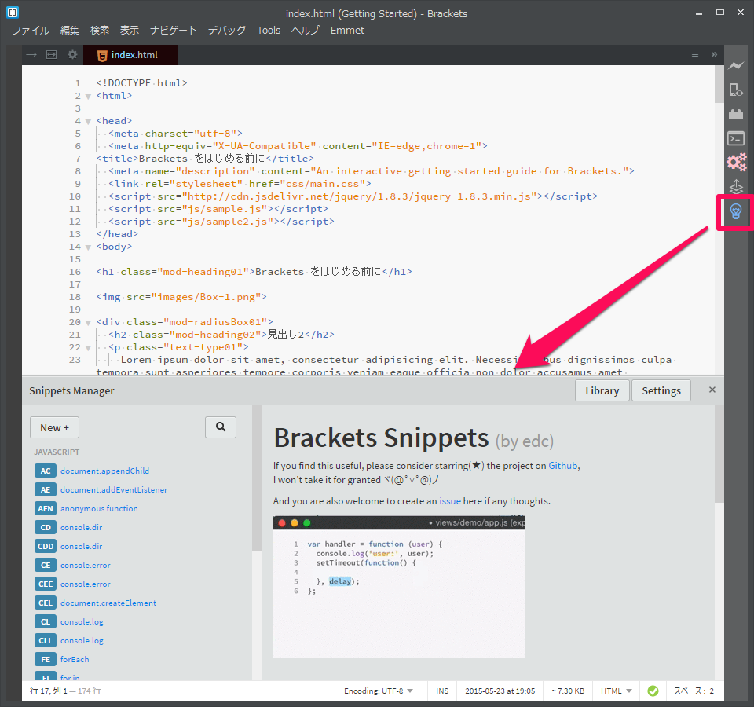
Task: Click the snippet list scrollbar thumb
Action: (257, 478)
